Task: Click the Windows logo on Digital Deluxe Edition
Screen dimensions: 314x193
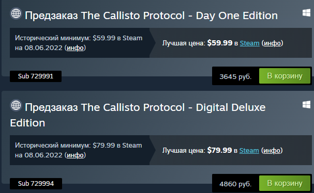Action: click(306, 104)
